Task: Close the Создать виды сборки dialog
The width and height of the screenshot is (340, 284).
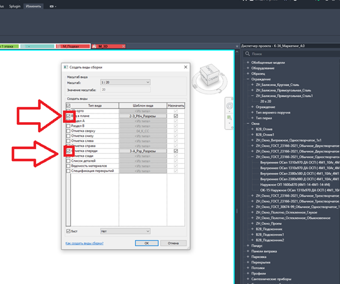Action: (x=185, y=67)
